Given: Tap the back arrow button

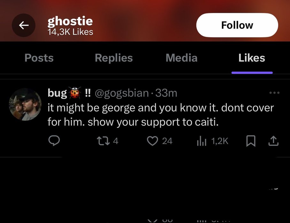Looking at the screenshot, I should 23,25.
